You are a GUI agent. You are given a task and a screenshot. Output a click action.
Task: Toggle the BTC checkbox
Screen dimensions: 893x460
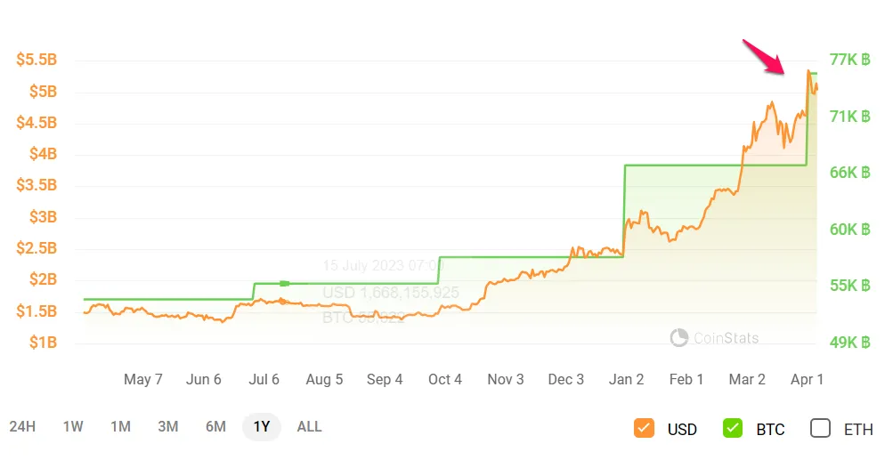pos(733,428)
